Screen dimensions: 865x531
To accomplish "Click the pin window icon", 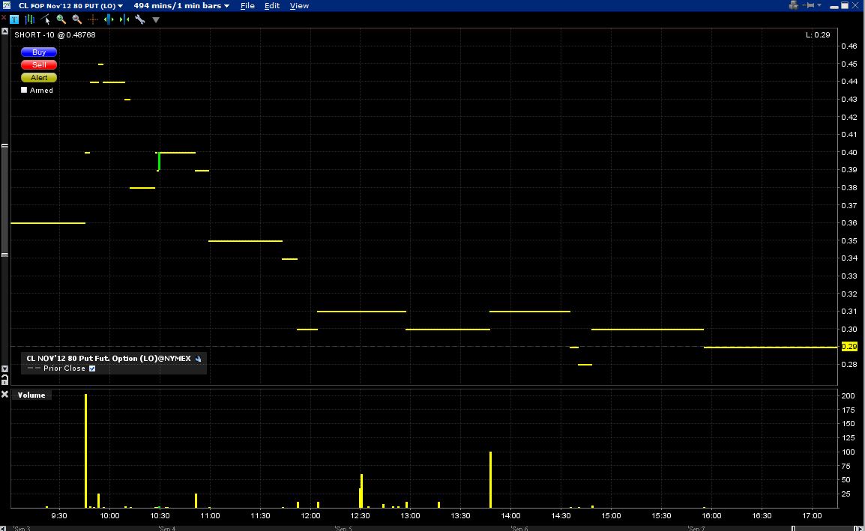I will (809, 5).
